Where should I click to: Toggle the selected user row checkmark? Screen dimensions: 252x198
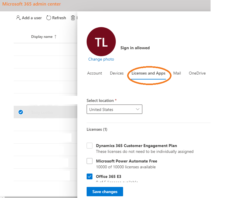(21, 112)
